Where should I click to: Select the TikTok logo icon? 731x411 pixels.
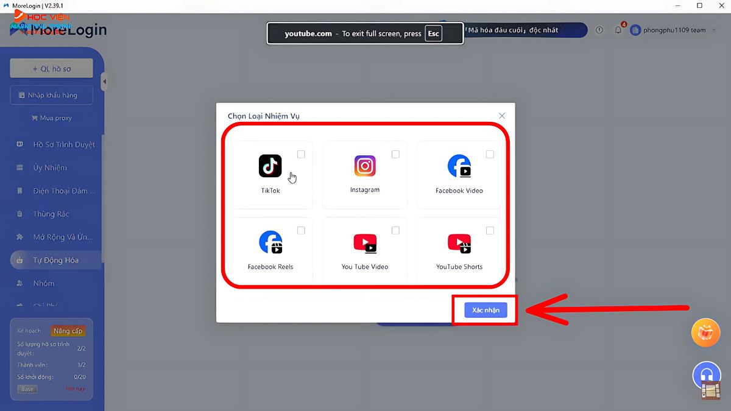tap(270, 166)
